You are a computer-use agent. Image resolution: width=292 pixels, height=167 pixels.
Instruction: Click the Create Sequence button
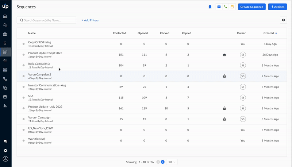click(252, 7)
